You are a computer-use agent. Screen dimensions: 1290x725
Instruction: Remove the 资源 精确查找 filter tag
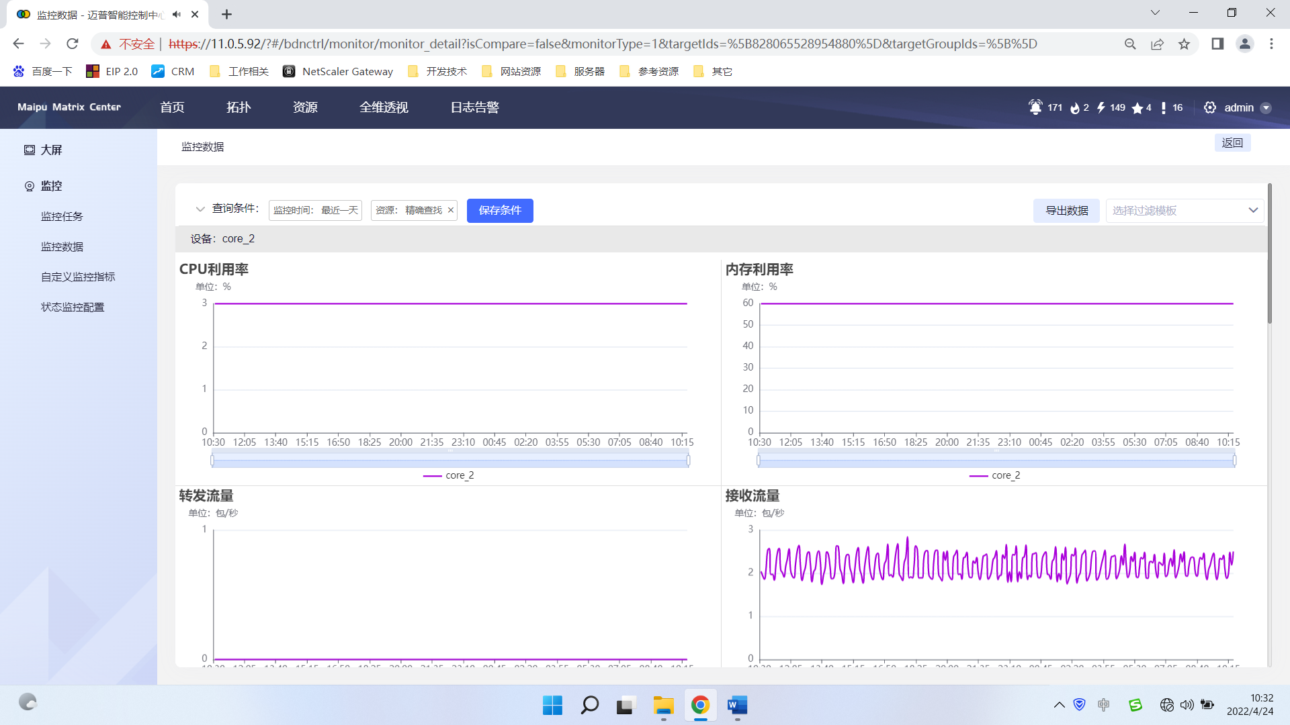pos(451,210)
